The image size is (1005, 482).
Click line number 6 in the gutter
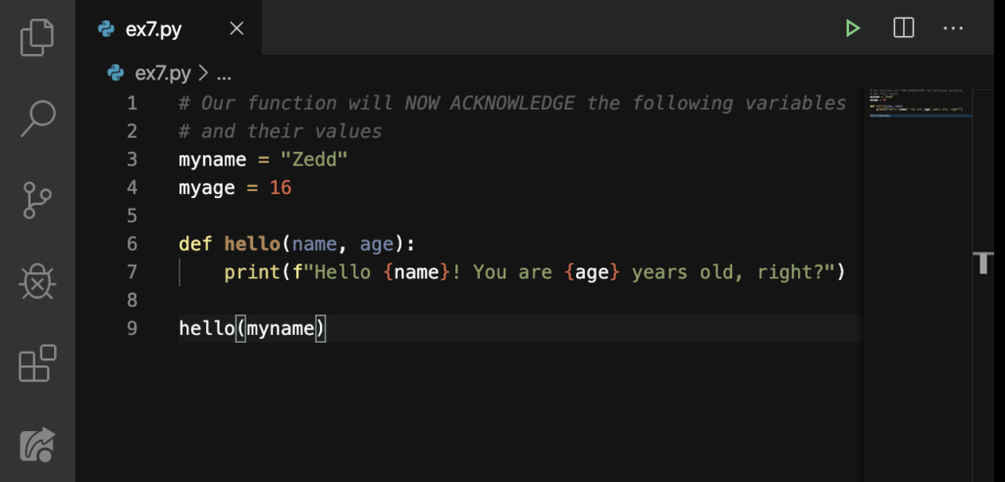coord(132,244)
